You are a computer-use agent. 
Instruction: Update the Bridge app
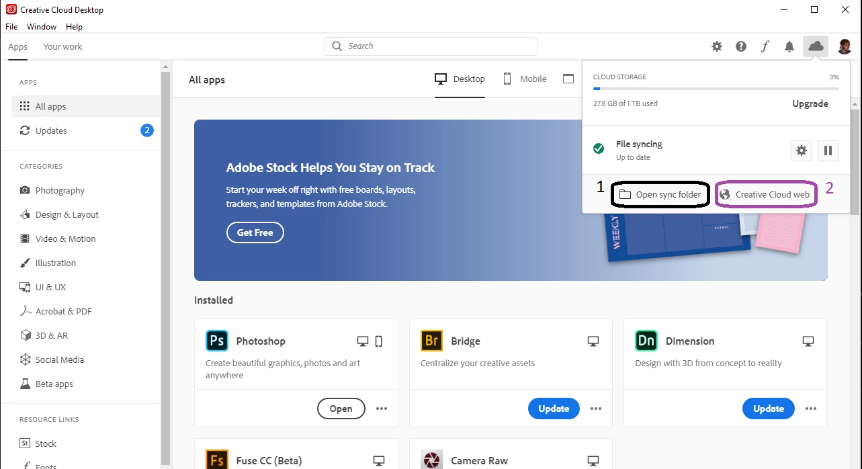554,409
